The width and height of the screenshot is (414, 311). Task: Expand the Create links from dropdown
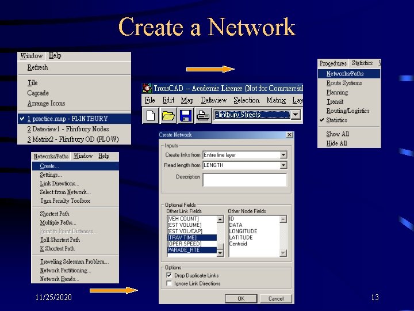click(x=283, y=155)
